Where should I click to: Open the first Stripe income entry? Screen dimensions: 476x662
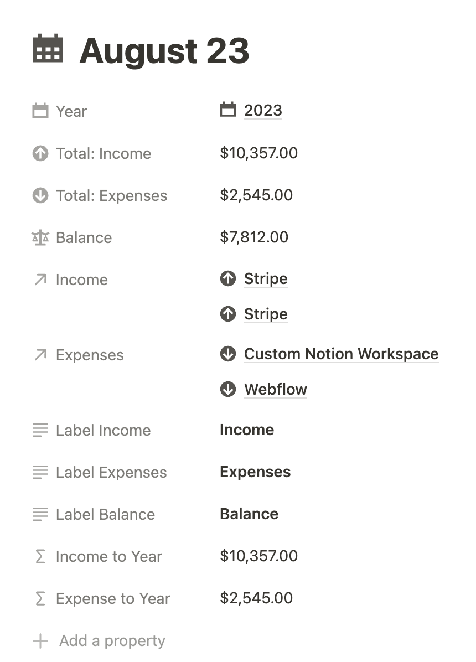click(266, 278)
